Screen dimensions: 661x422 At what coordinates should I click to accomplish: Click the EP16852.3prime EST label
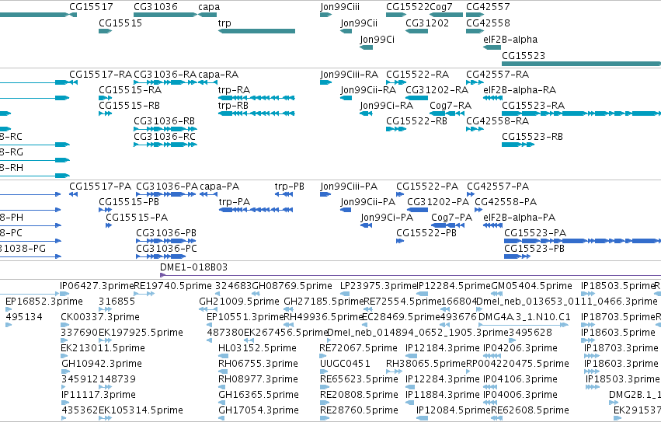43,302
